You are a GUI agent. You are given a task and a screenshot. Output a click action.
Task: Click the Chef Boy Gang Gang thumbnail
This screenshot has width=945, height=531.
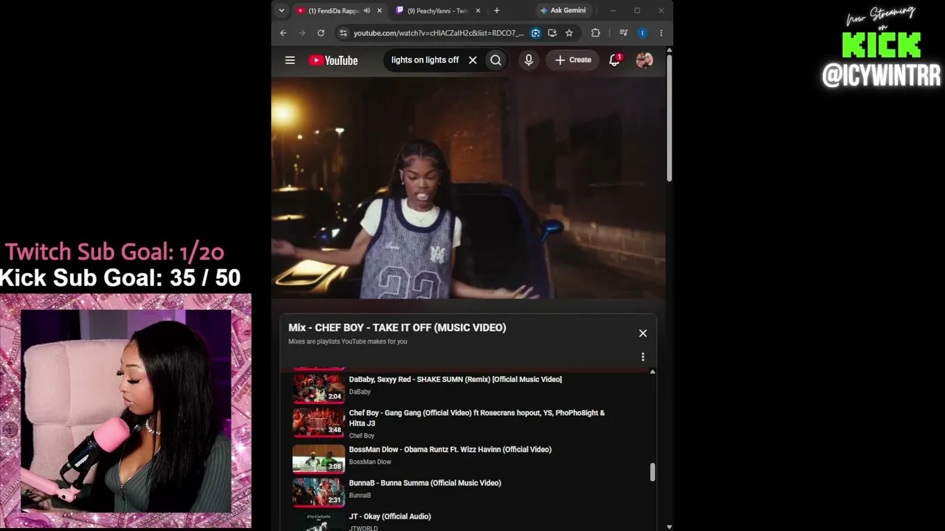click(x=319, y=423)
